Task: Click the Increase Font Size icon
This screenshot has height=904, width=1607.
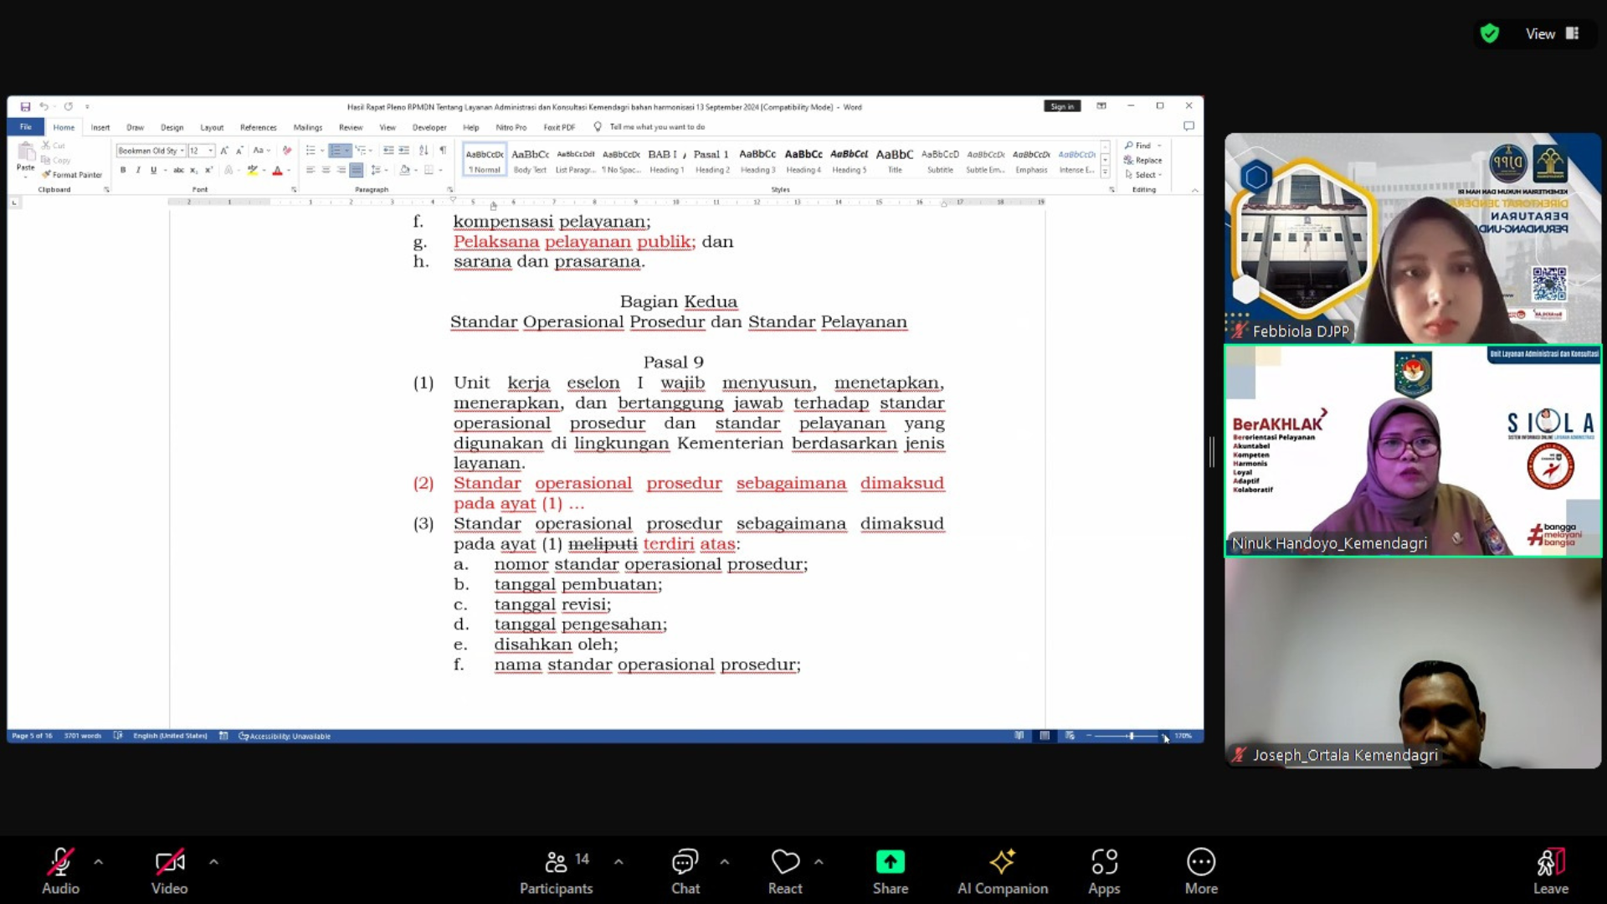Action: click(x=224, y=151)
